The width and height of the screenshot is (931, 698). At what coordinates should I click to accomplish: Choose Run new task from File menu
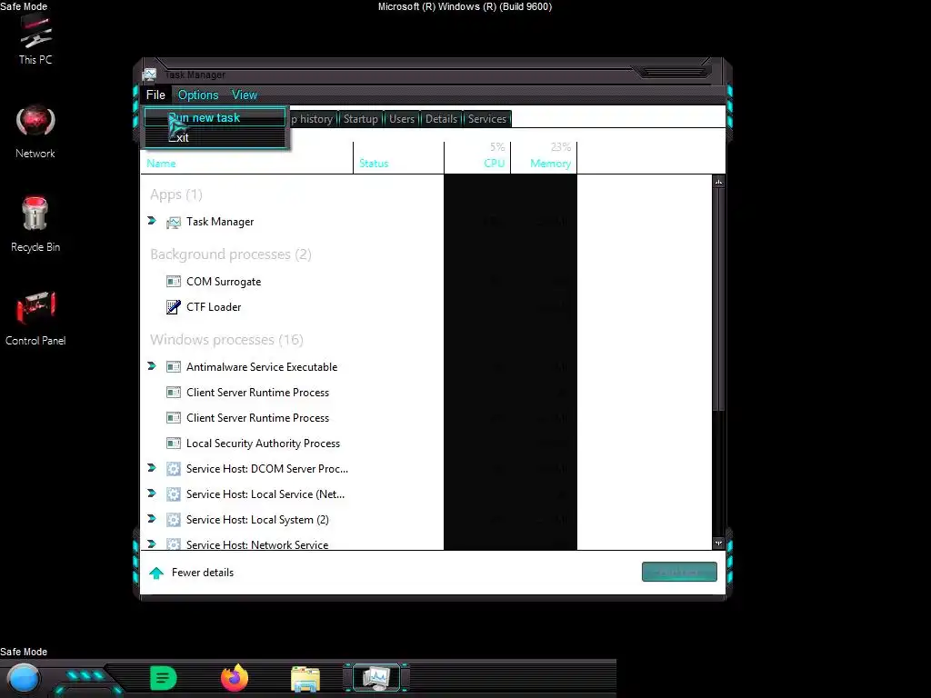(x=215, y=117)
